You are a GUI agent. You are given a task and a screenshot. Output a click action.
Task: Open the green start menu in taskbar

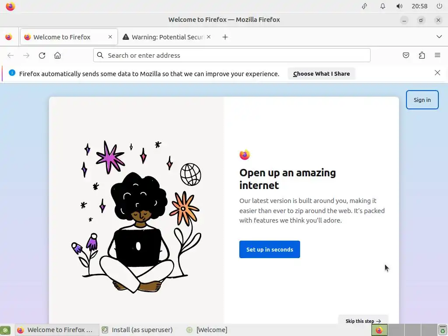(5, 330)
